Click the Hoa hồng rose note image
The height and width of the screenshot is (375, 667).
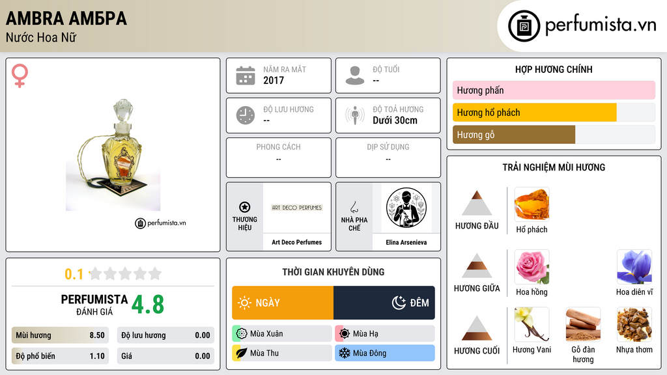532,267
